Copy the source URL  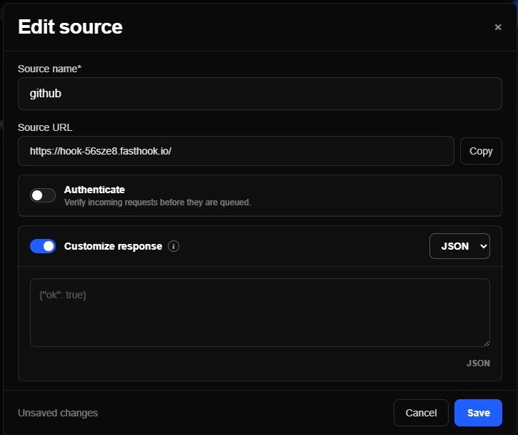(x=481, y=151)
